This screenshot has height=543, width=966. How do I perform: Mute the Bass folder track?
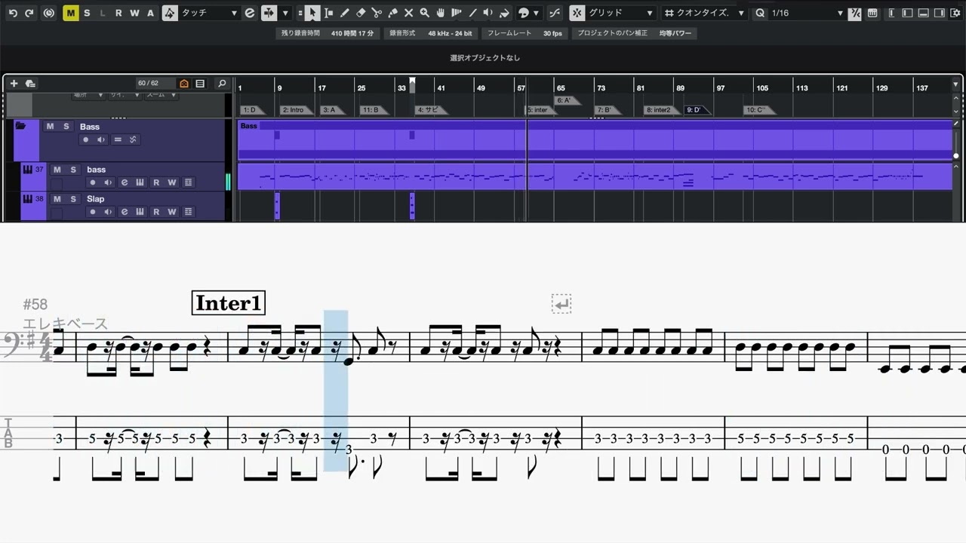[50, 126]
